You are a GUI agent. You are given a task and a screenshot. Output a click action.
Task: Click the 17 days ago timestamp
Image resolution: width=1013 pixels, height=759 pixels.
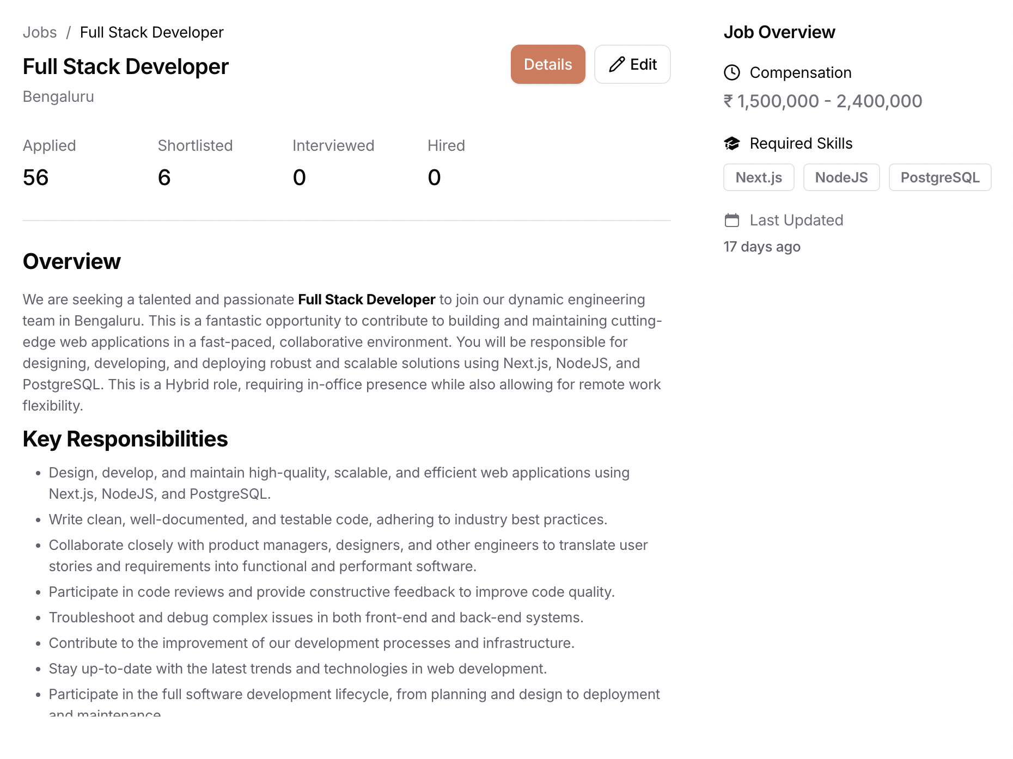point(761,247)
